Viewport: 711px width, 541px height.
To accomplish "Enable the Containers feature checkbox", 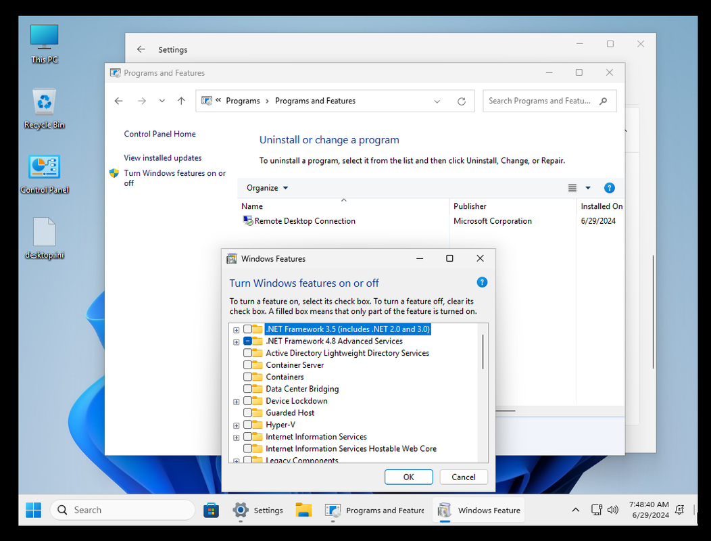I will point(247,377).
